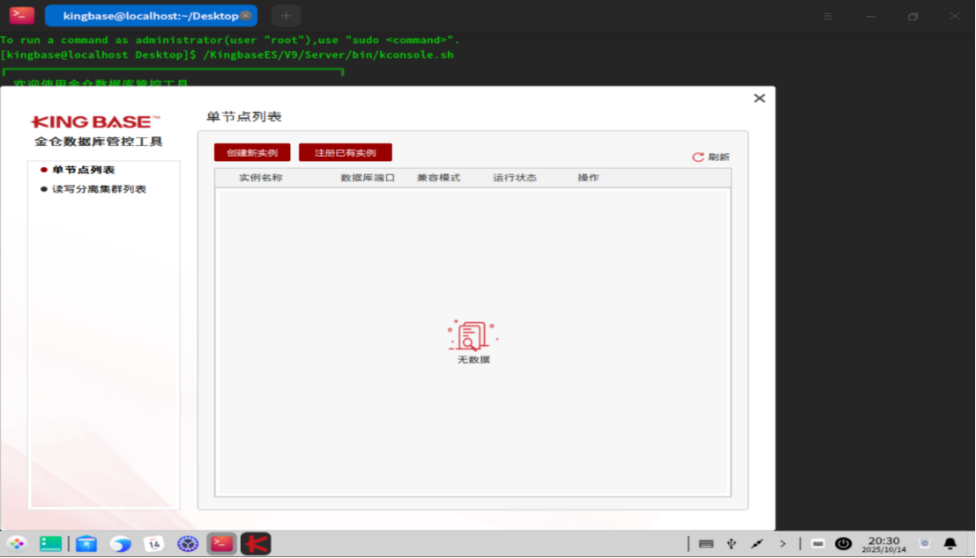976x558 pixels.
Task: Refresh the instance list with 刷新
Action: click(x=711, y=157)
